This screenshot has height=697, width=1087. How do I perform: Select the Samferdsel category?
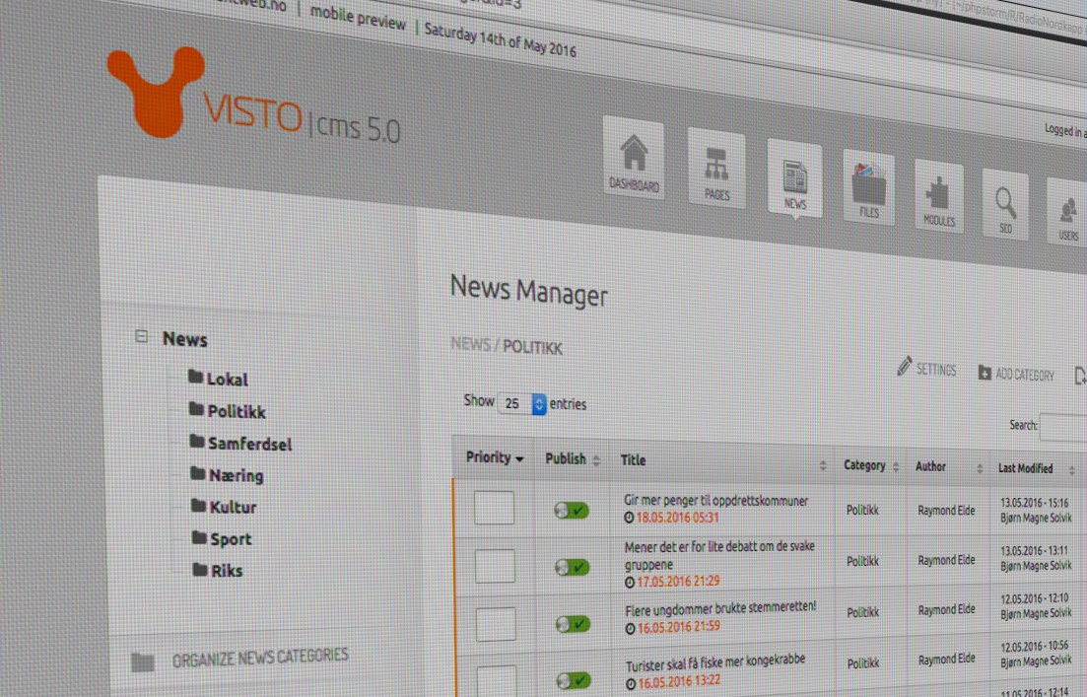click(x=250, y=444)
